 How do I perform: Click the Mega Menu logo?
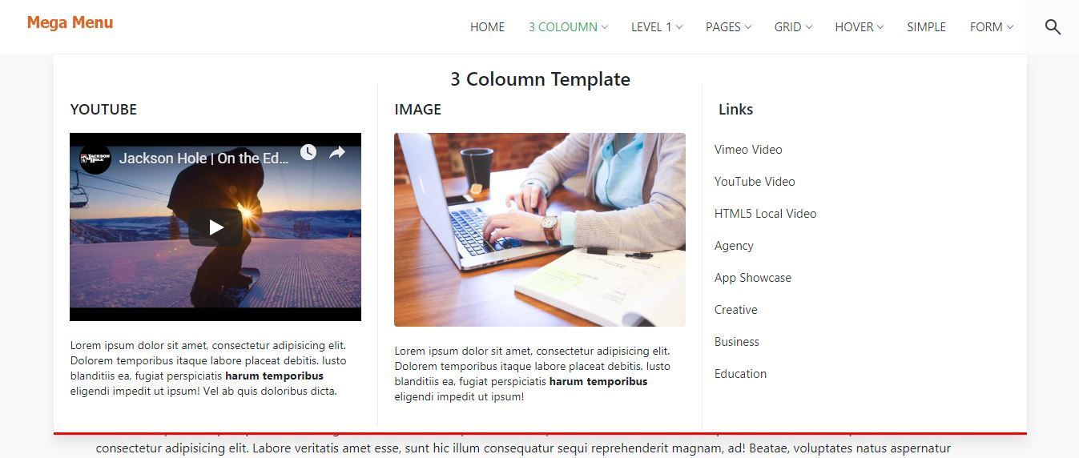tap(70, 22)
